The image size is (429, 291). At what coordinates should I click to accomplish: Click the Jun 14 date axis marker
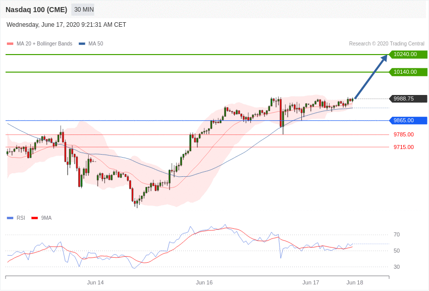click(x=95, y=282)
